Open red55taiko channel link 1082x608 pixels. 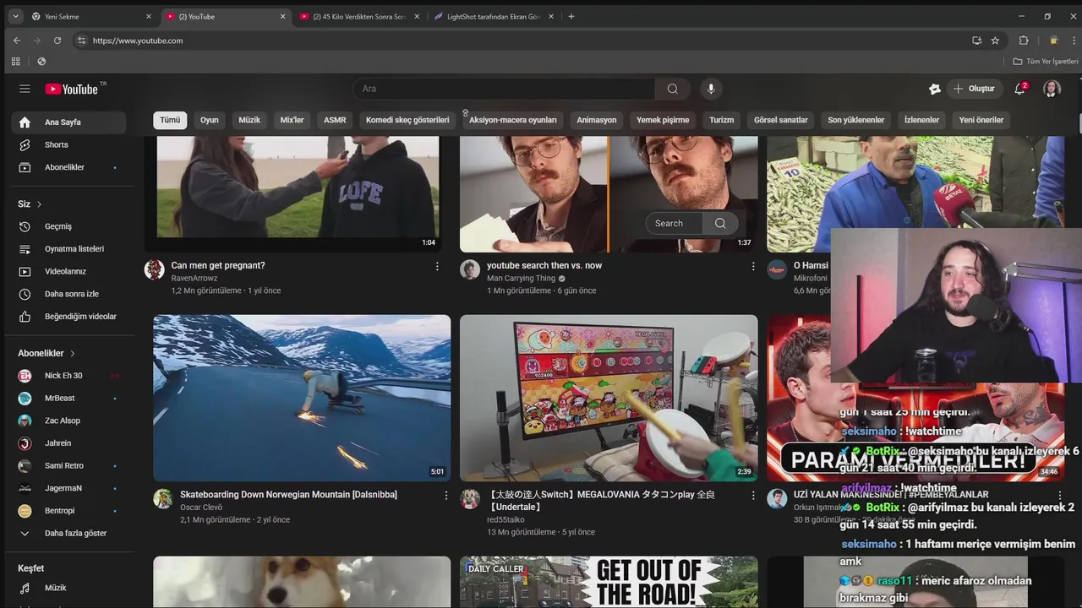click(x=505, y=519)
